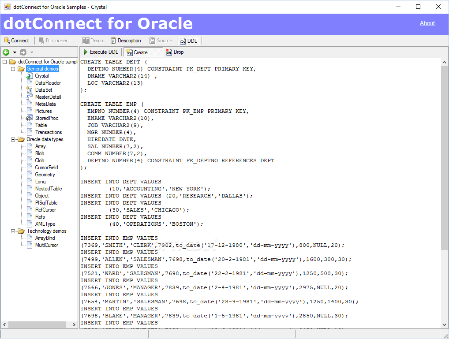Select the General demos folder

tap(42, 69)
